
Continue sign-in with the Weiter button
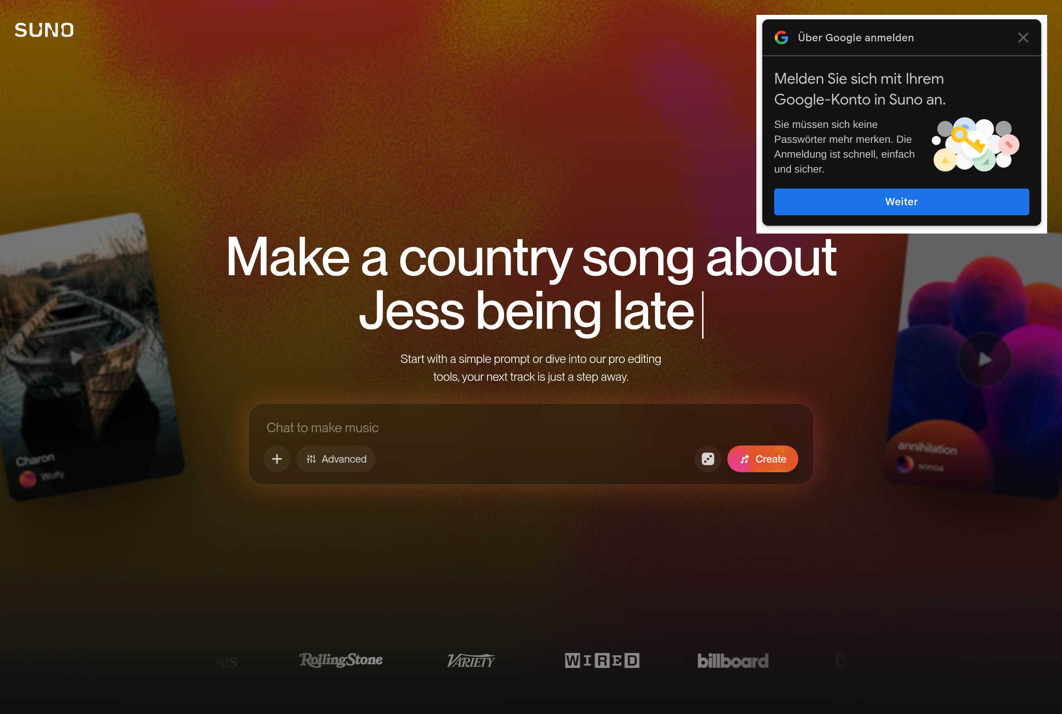click(x=901, y=202)
